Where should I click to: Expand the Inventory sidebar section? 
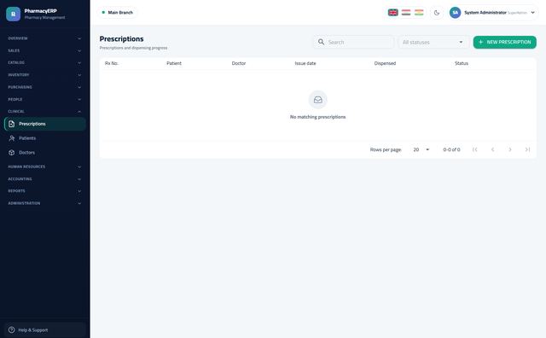(x=44, y=75)
